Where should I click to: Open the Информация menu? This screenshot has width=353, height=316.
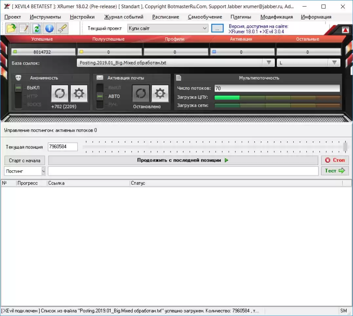click(x=316, y=17)
